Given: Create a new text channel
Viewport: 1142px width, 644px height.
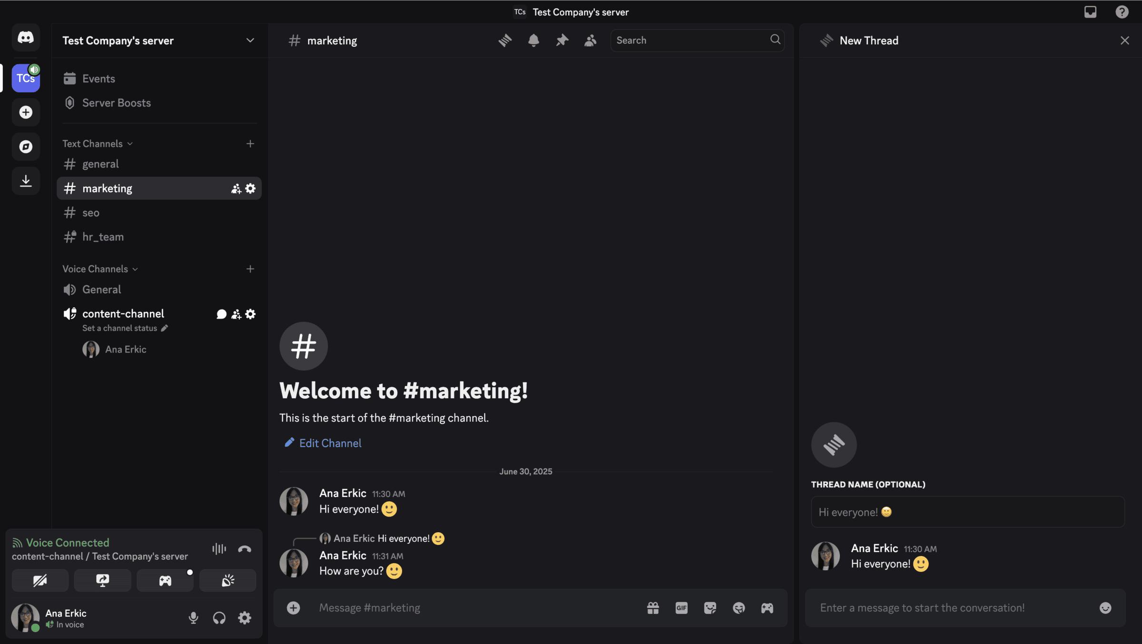Looking at the screenshot, I should click(250, 144).
